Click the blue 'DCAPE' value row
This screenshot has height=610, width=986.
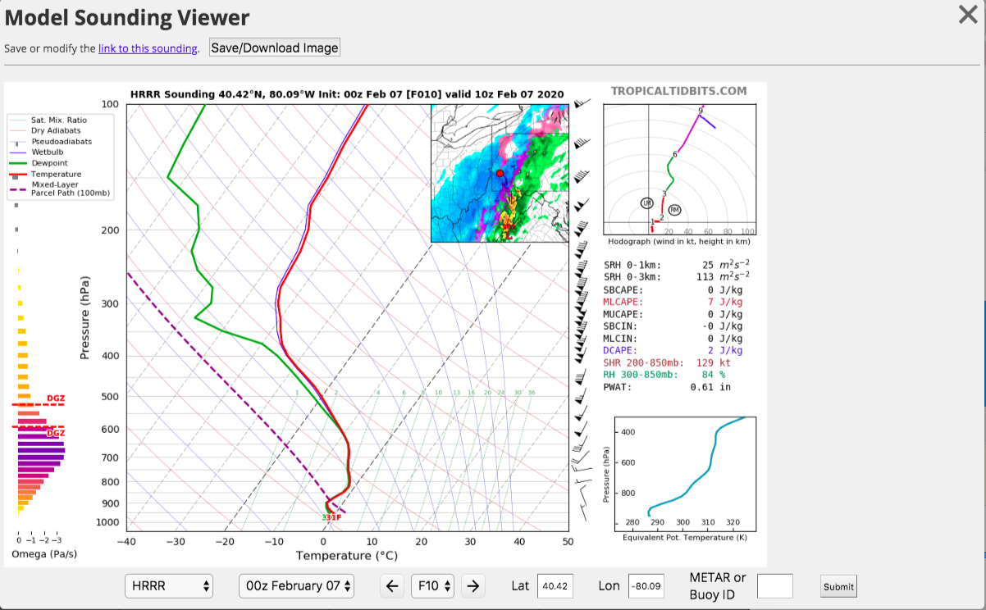[x=673, y=351]
